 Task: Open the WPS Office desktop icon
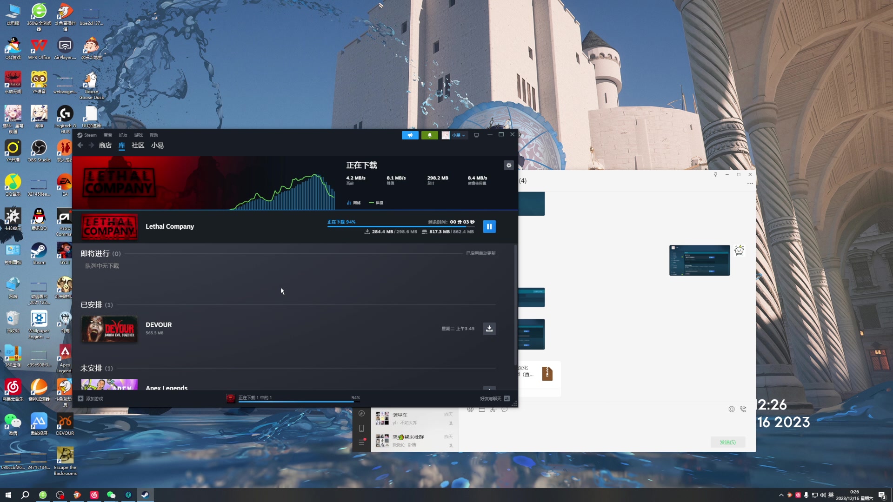pyautogui.click(x=39, y=49)
